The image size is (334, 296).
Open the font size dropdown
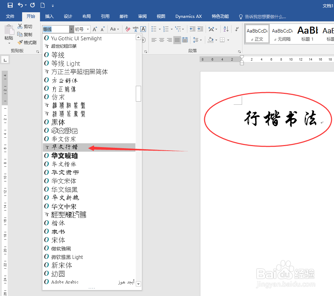[87, 29]
